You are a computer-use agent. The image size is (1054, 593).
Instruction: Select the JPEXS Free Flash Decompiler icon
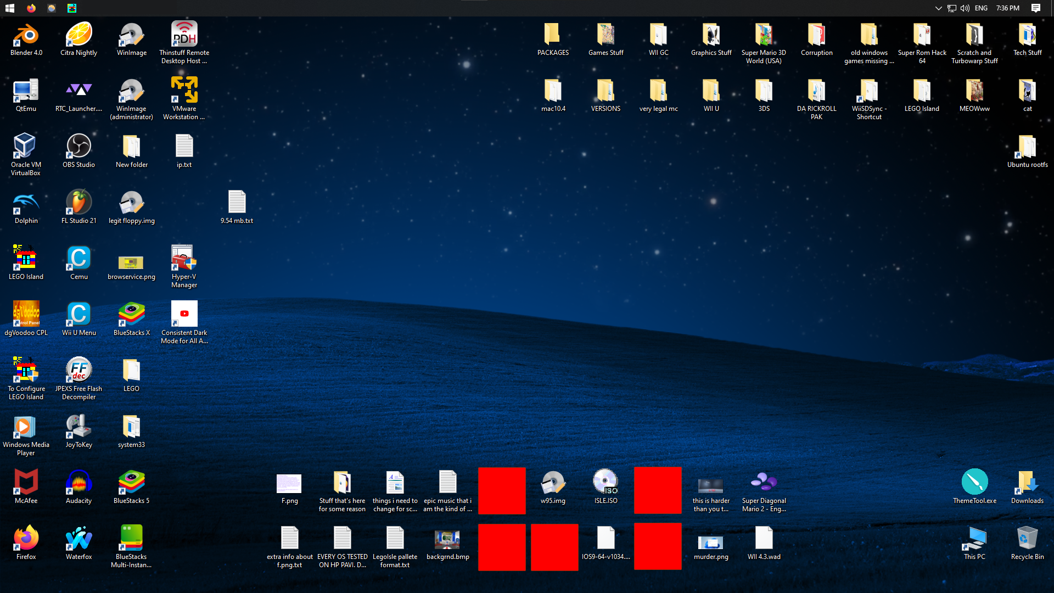point(79,371)
